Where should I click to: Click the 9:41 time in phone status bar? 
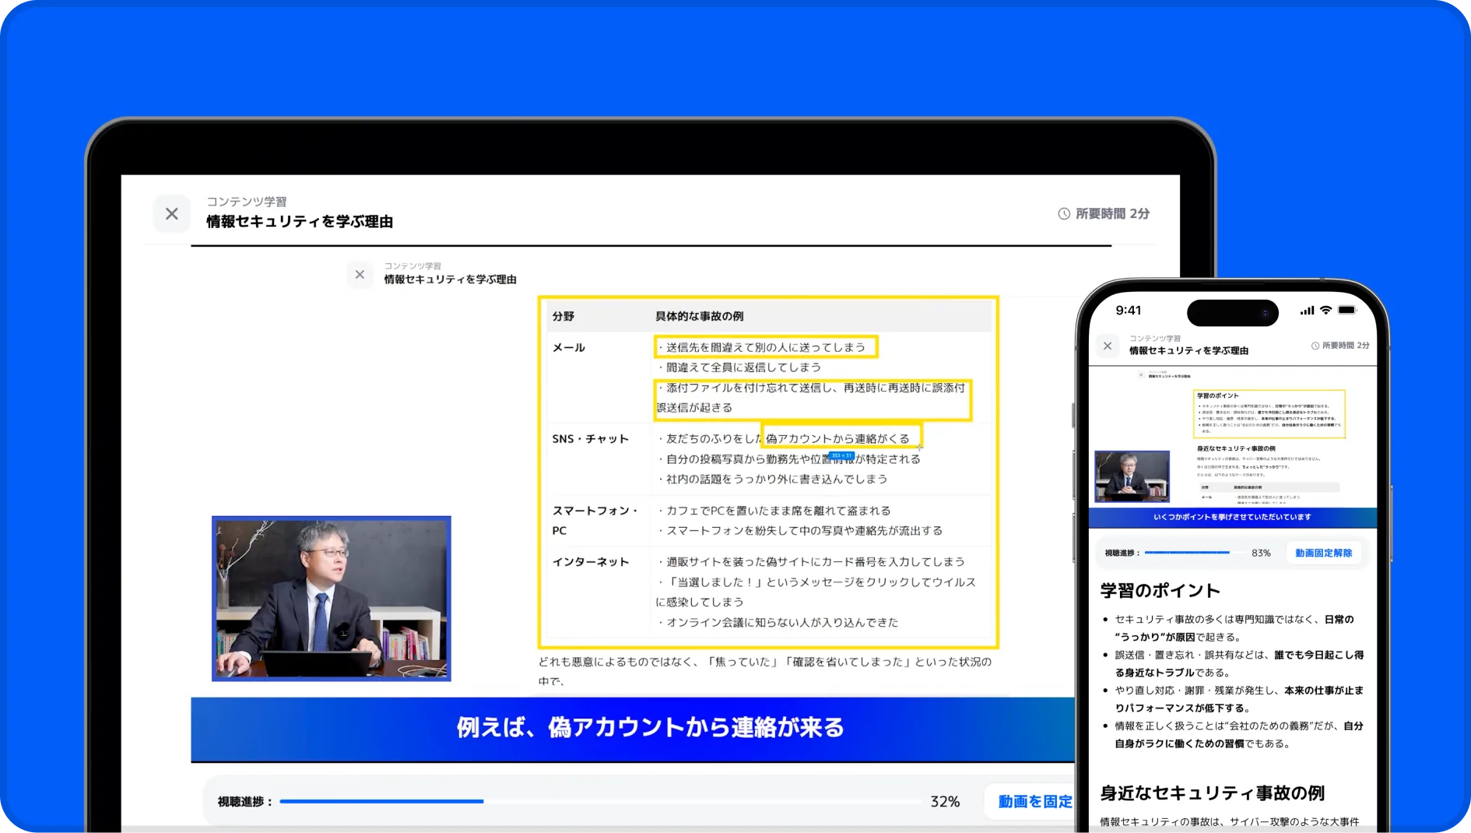point(1128,310)
